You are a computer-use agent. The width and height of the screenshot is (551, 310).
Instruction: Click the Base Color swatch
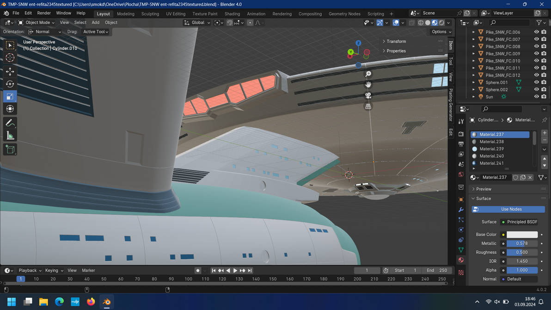(x=522, y=235)
